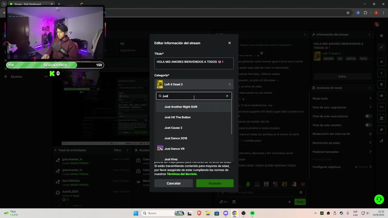Open the shop icon below chat input

click(x=234, y=202)
